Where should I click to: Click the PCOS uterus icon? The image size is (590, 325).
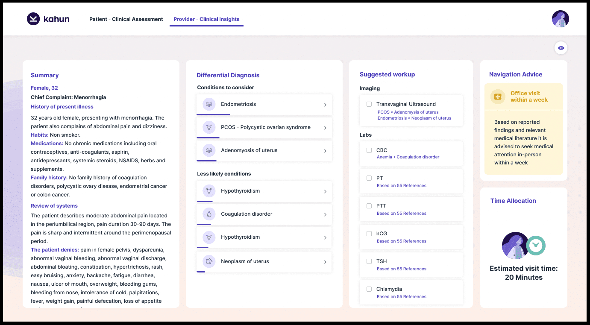209,127
